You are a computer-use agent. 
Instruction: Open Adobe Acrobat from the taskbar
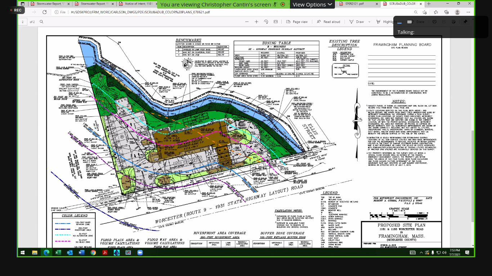[105, 253]
